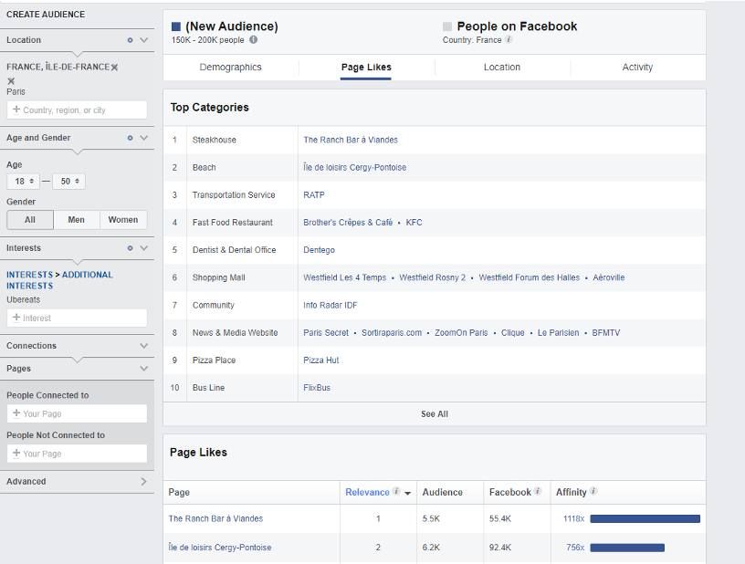Open The Ranch Bar à Viandes category link
745x564 pixels.
coord(351,140)
